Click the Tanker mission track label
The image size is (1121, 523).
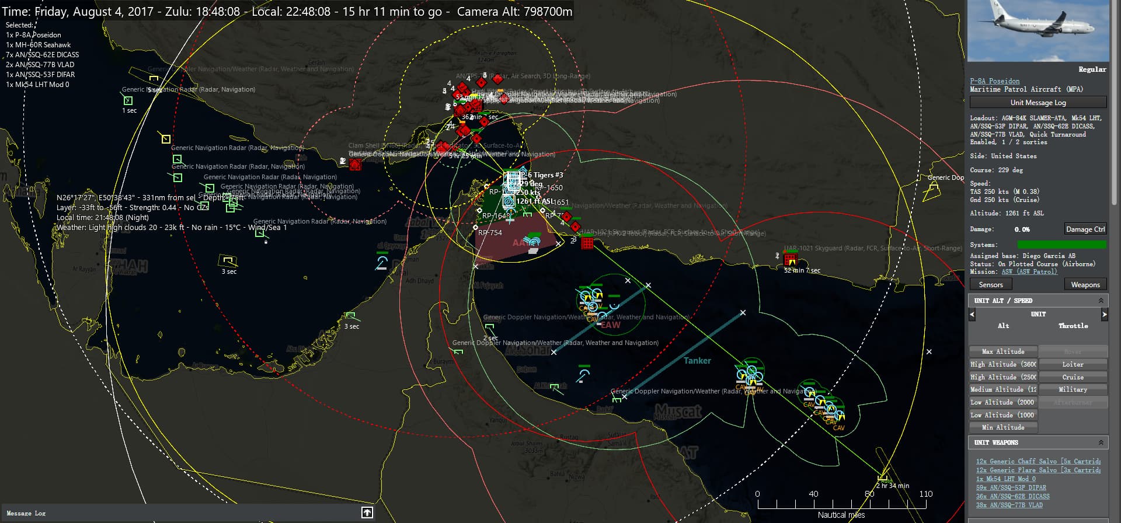pos(697,361)
